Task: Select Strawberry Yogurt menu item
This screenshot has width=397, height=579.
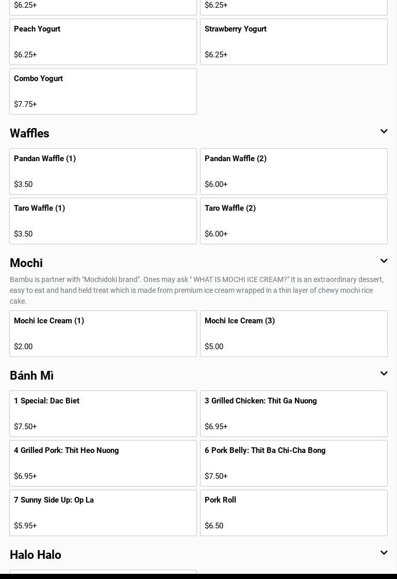Action: 294,42
